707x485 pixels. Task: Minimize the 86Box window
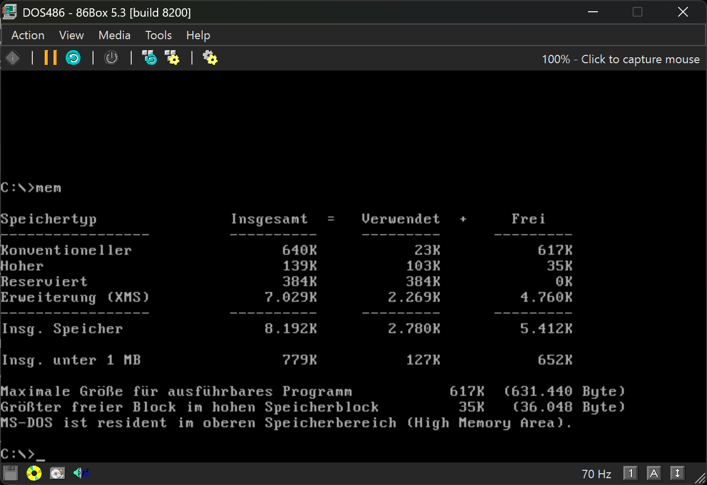click(x=593, y=12)
